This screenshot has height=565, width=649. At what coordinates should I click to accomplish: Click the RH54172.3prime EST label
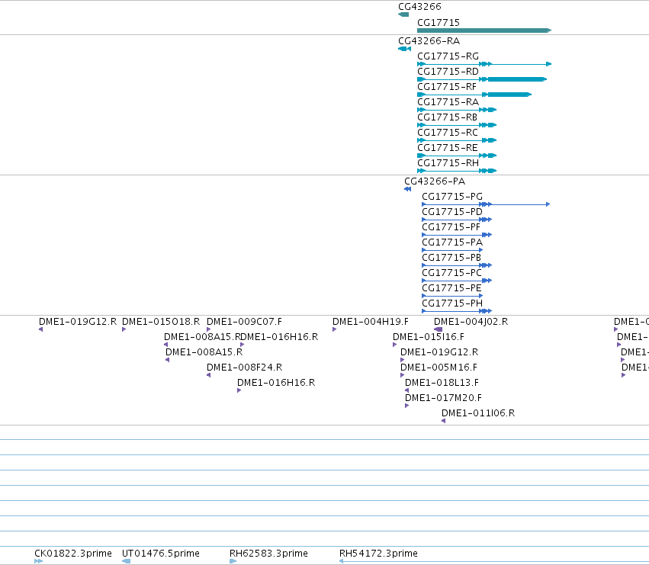[x=378, y=554]
